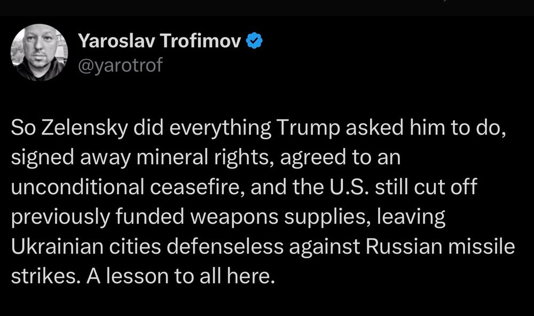Click the word "Trump" in the tweet
This screenshot has height=316, width=534.
(x=308, y=128)
